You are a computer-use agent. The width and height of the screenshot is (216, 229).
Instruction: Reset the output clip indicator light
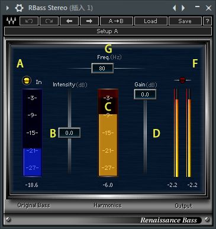click(182, 80)
